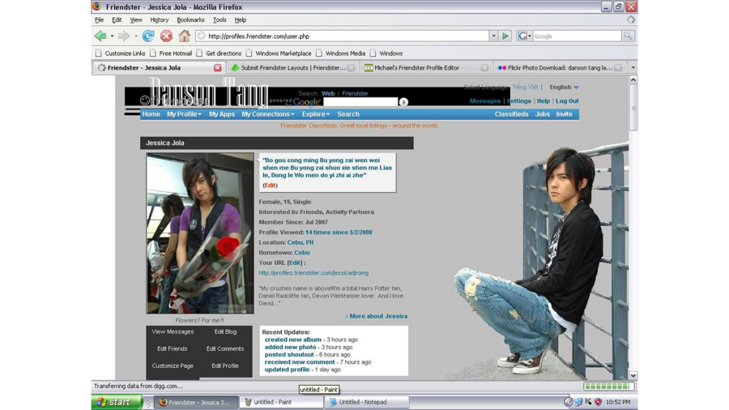Screen dimensions: 729x410
Task: Click inside the address bar URL field
Action: pyautogui.click(x=344, y=36)
